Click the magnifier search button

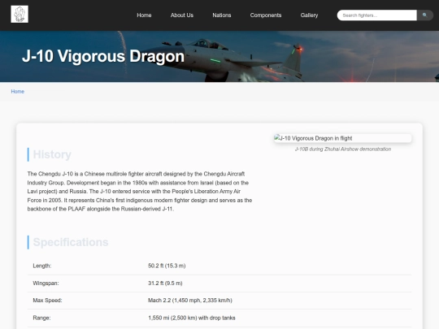(424, 15)
